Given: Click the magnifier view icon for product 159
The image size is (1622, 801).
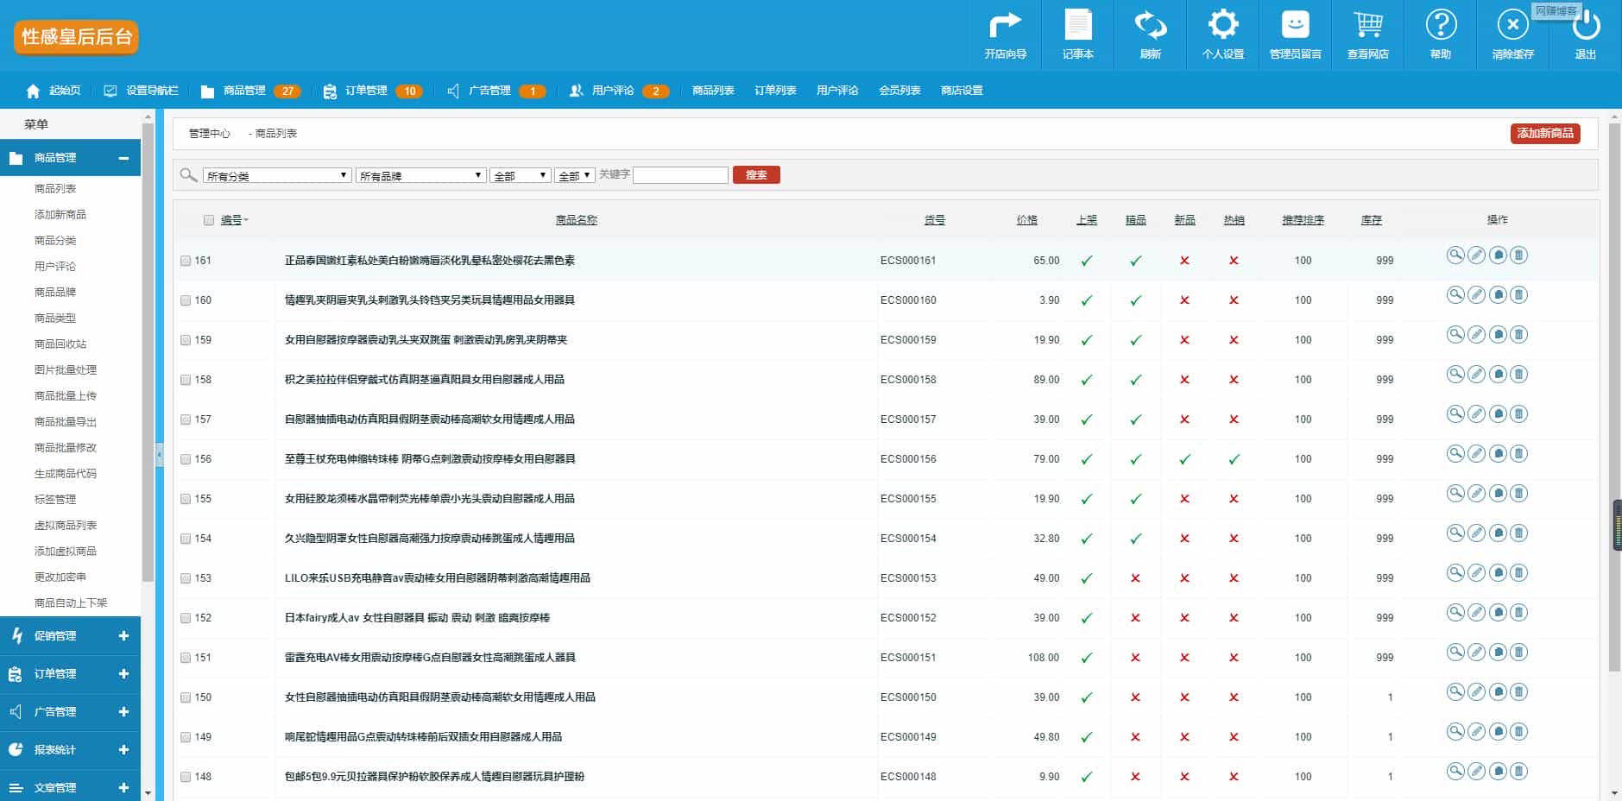Looking at the screenshot, I should (x=1455, y=335).
